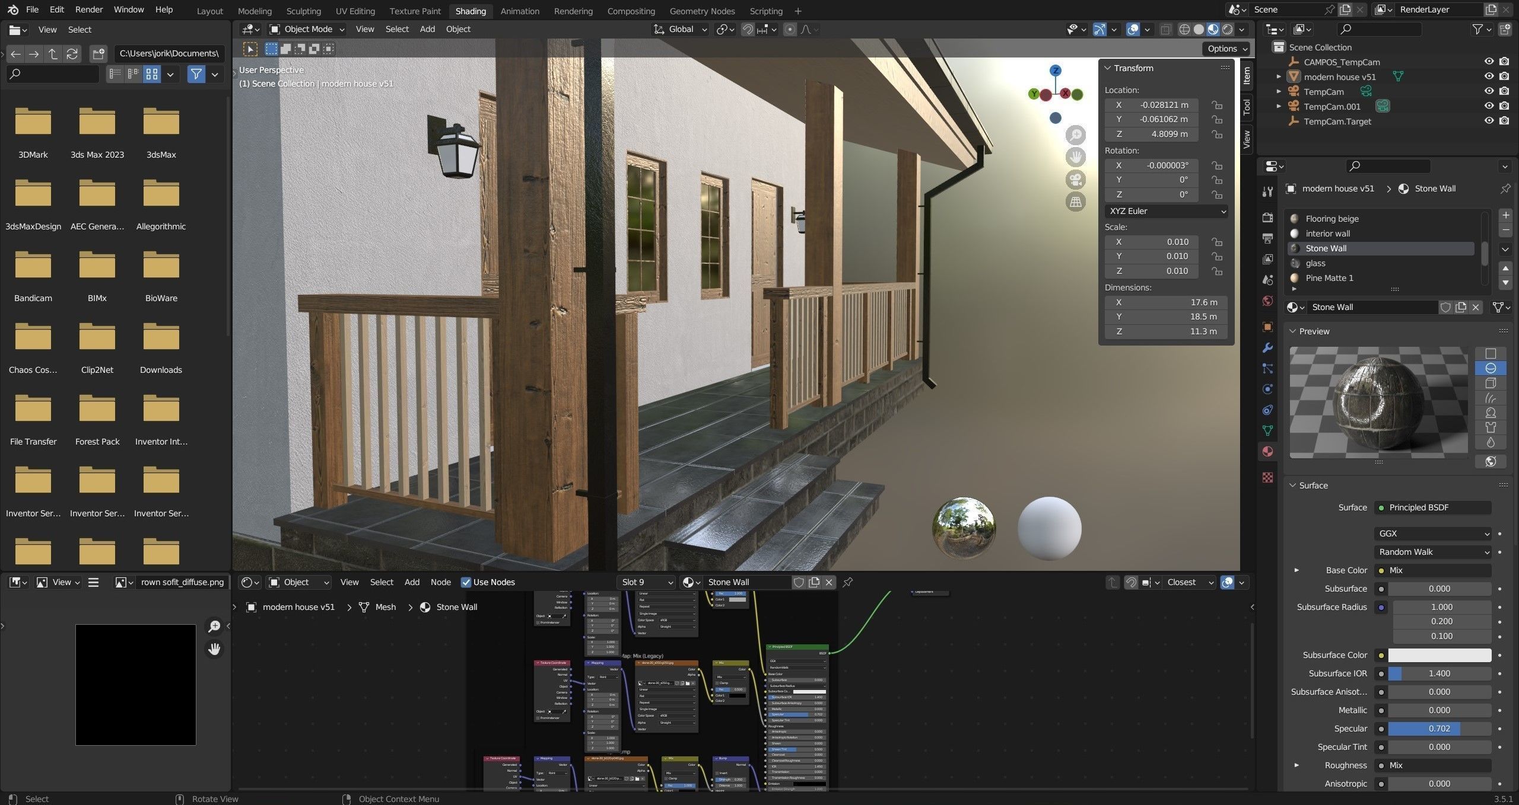Switch to the Geometry Nodes workspace tab
1519x805 pixels.
tap(702, 11)
